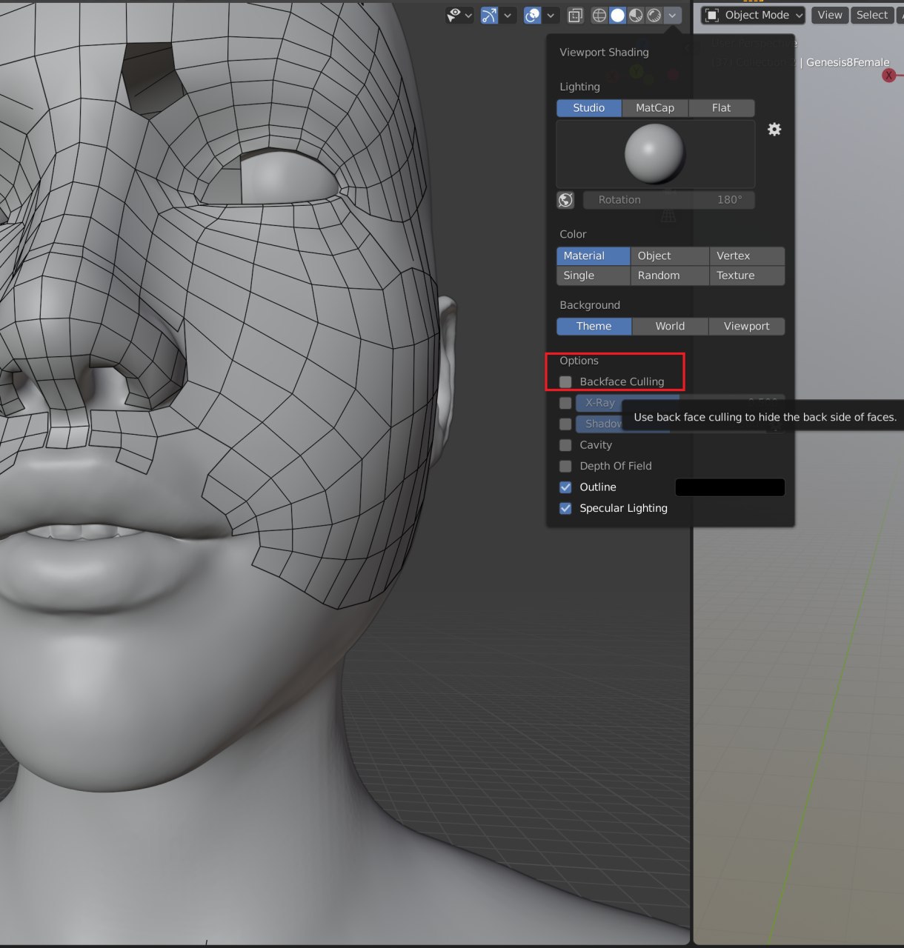Select Flat lighting tab
The height and width of the screenshot is (948, 904).
(722, 107)
